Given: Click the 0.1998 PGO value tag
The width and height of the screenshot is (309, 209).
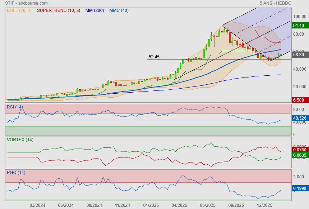Looking at the screenshot, I should (300, 188).
